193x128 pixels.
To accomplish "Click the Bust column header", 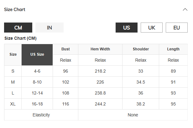I will [66, 49].
